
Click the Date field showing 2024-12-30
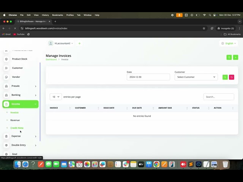148,77
